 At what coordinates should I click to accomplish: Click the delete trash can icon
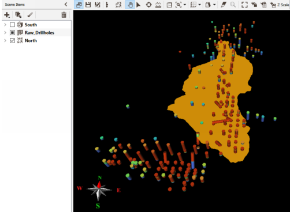(64, 15)
